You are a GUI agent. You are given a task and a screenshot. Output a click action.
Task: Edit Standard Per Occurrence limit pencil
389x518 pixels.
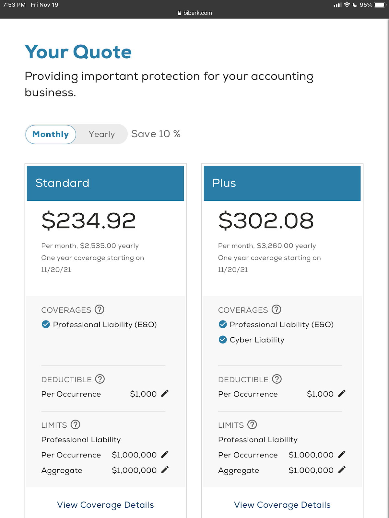point(165,455)
